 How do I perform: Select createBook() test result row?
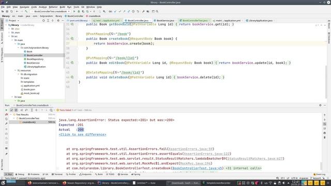coord(32,122)
